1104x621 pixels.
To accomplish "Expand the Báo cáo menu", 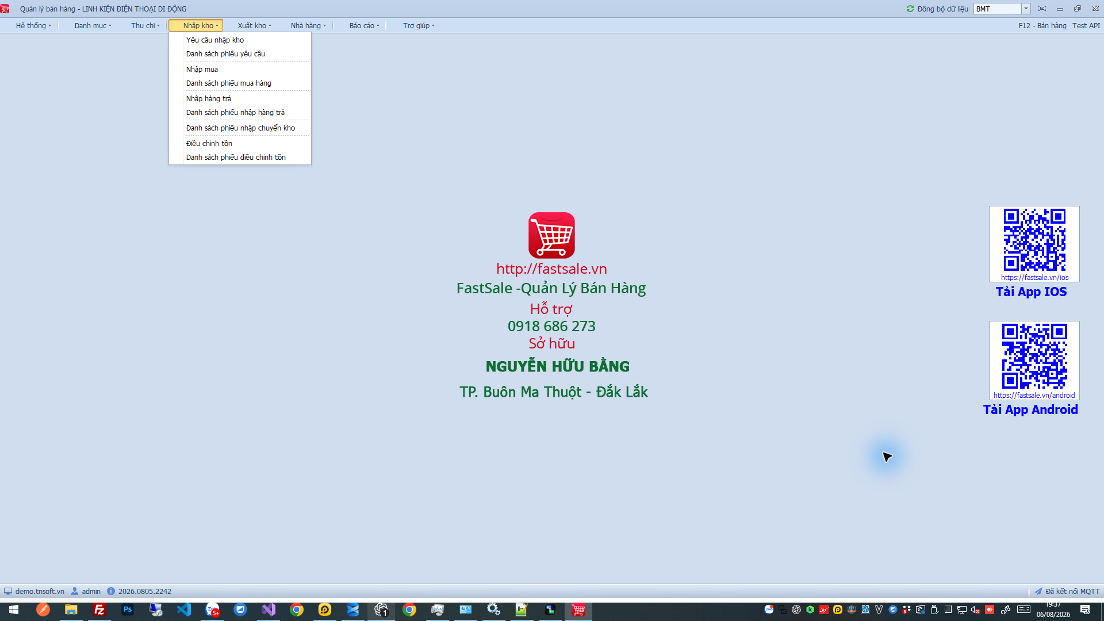I will point(364,25).
